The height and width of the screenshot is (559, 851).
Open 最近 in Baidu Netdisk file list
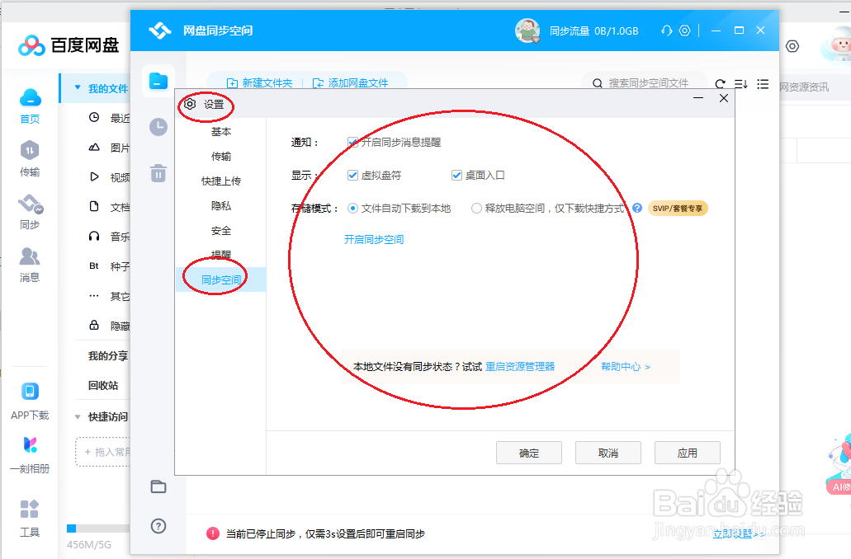coord(109,118)
